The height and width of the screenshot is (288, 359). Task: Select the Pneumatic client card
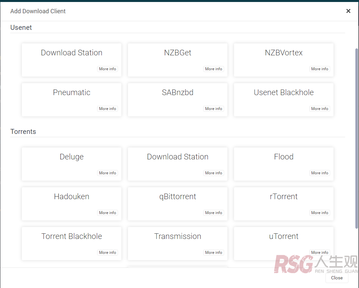[x=71, y=100]
